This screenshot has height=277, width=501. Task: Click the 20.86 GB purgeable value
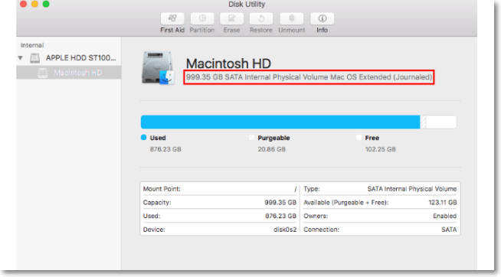pyautogui.click(x=272, y=149)
